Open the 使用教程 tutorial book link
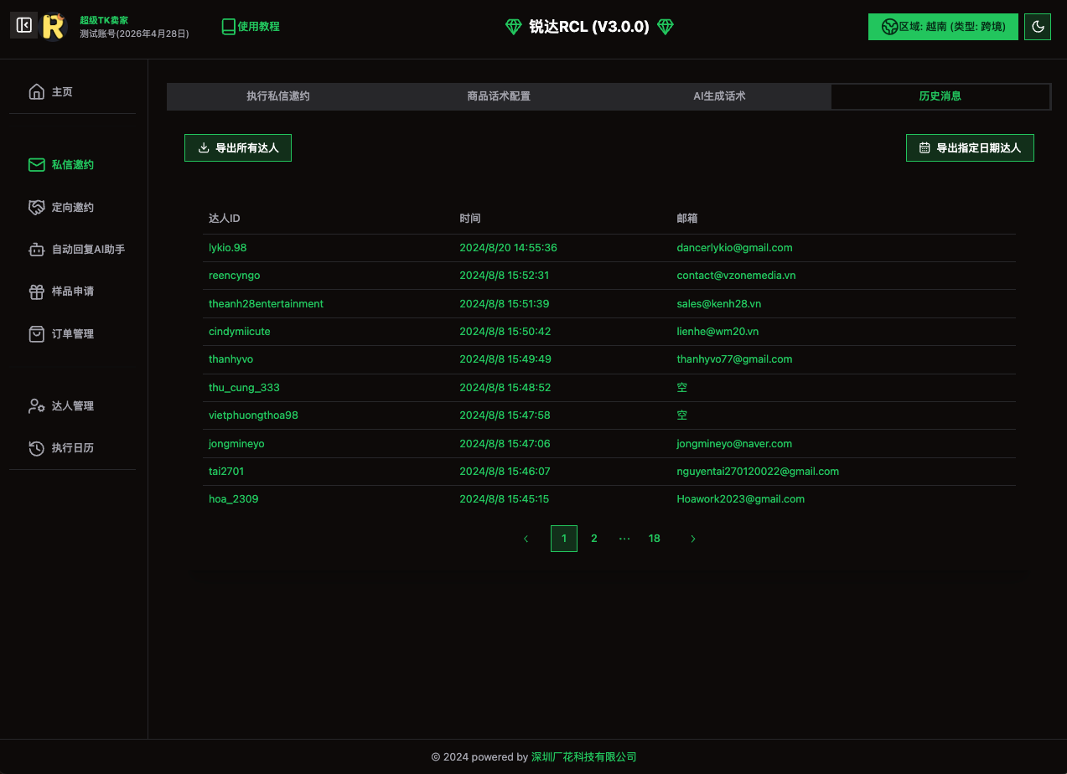 coord(251,27)
